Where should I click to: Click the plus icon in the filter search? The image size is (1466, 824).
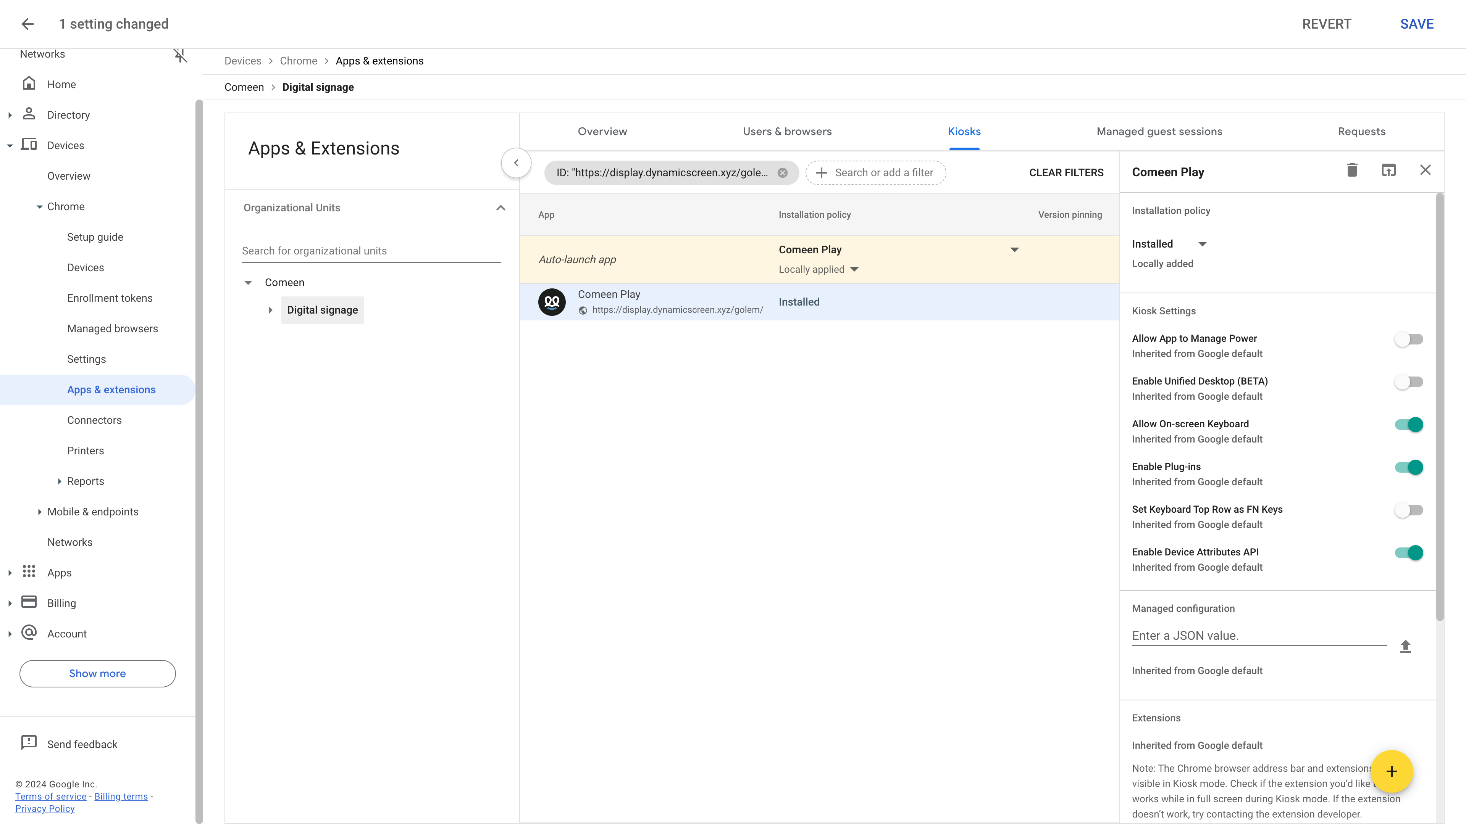click(x=821, y=173)
